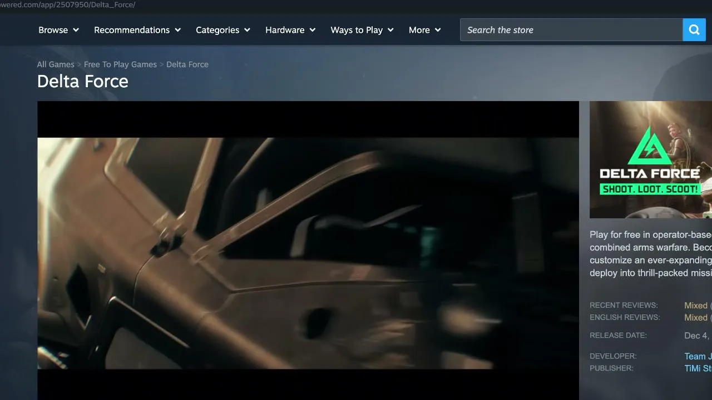Image resolution: width=712 pixels, height=400 pixels.
Task: Open the Free To Play Games breadcrumb
Action: coord(120,64)
